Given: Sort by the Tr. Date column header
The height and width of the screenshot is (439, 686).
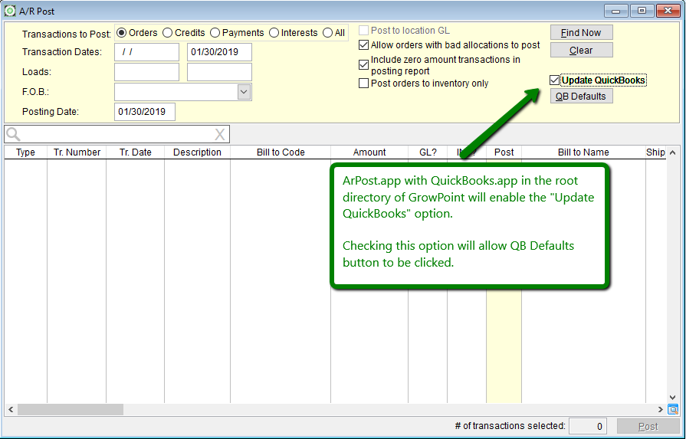Looking at the screenshot, I should [x=135, y=152].
